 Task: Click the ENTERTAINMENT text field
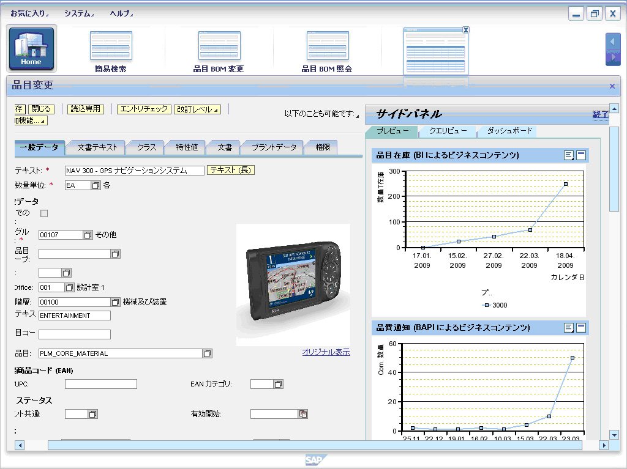tap(74, 316)
